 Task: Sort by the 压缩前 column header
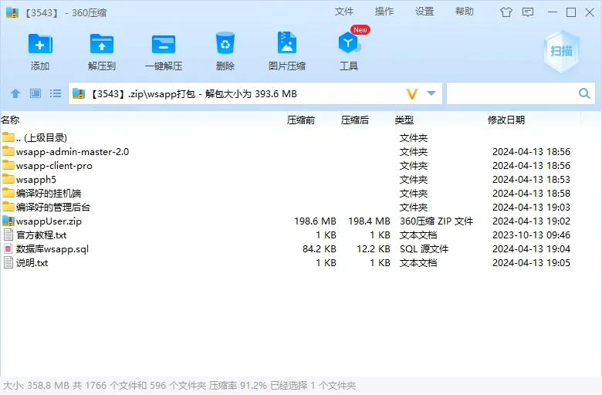[301, 120]
